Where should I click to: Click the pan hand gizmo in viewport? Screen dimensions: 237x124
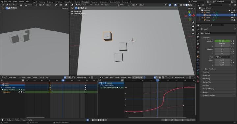click(193, 26)
